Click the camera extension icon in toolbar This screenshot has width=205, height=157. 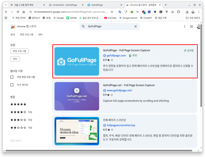pyautogui.click(x=173, y=12)
